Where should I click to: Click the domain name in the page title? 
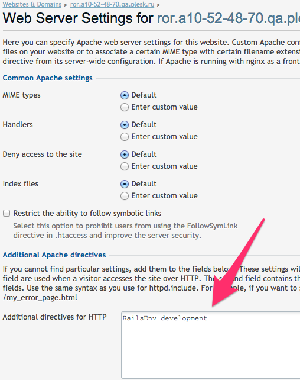[229, 18]
